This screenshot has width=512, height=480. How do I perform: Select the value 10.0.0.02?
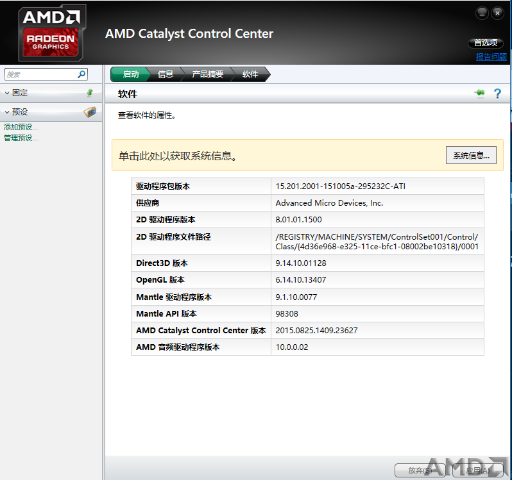coord(291,347)
